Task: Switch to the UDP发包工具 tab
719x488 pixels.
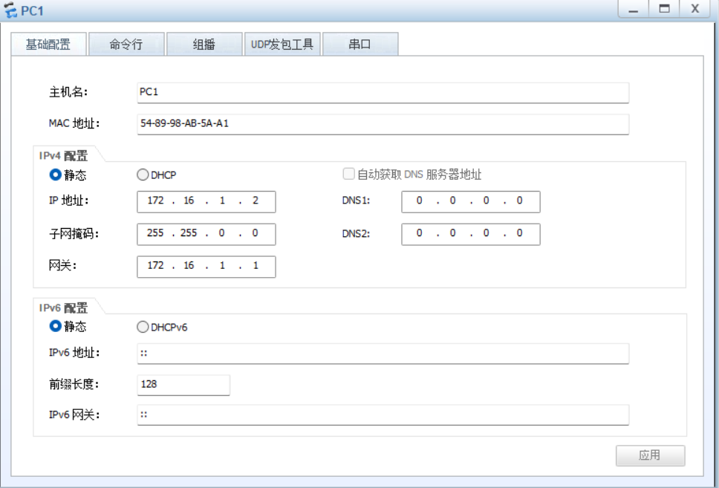Action: point(284,44)
